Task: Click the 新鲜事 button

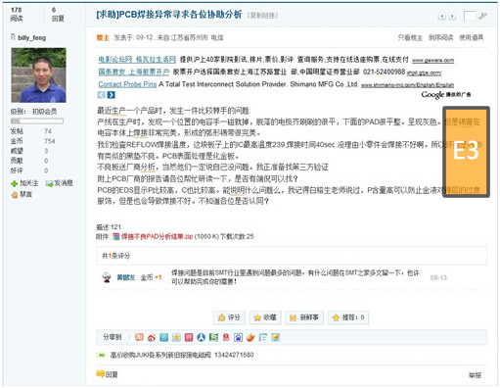Action: click(x=304, y=317)
